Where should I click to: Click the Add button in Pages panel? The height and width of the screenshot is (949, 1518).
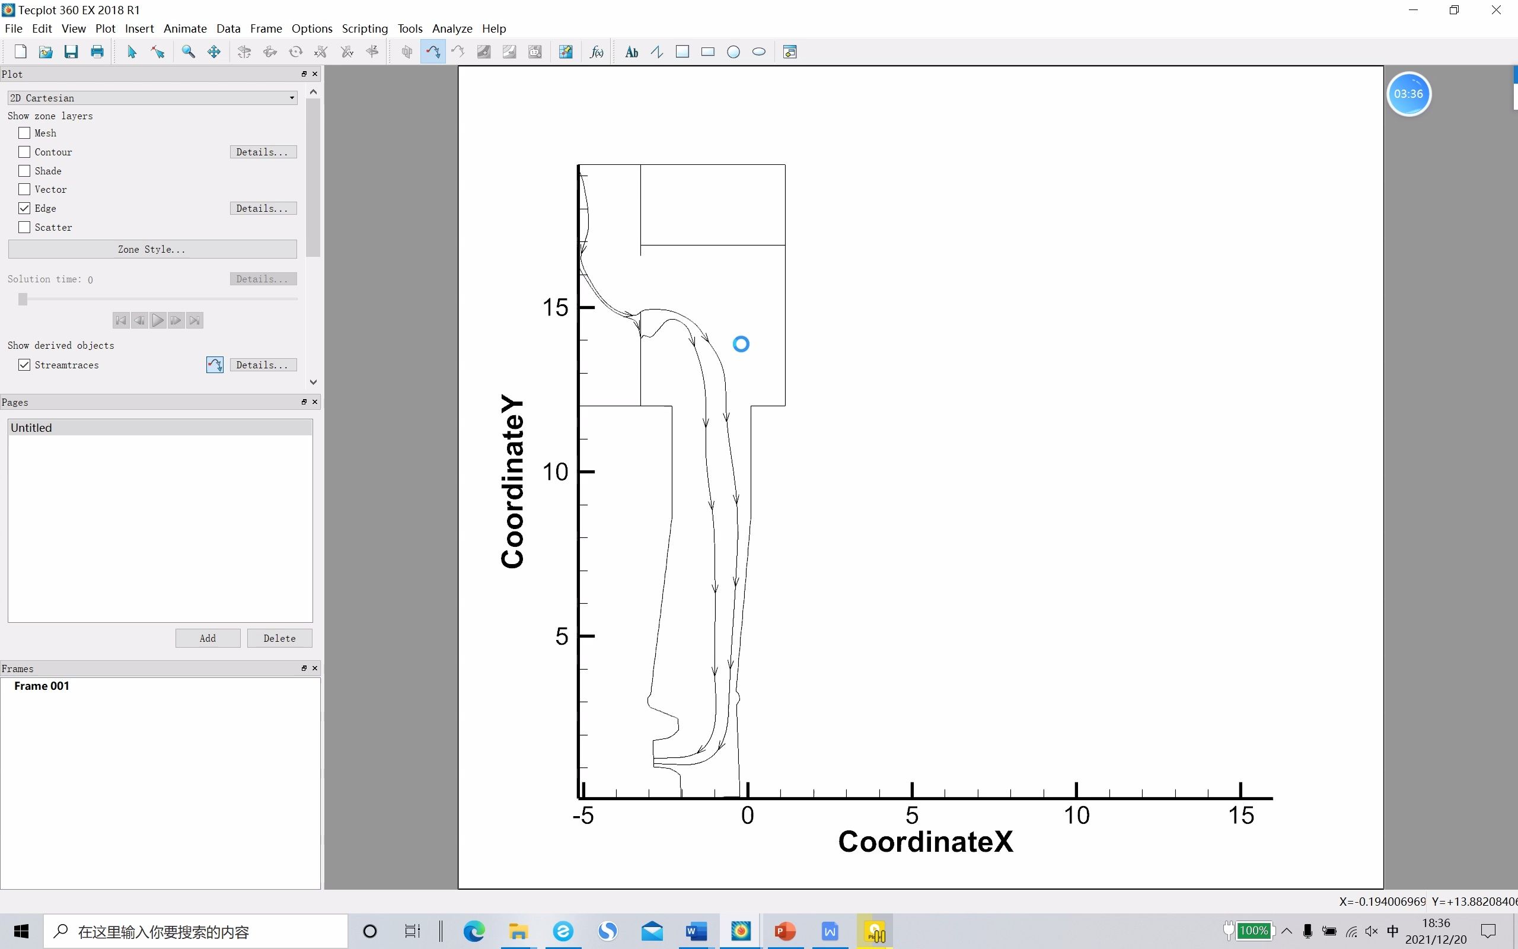pos(208,638)
